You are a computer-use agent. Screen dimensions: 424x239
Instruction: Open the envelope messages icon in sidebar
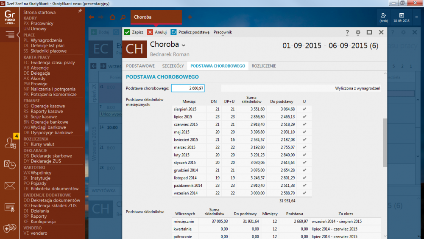pos(10,186)
